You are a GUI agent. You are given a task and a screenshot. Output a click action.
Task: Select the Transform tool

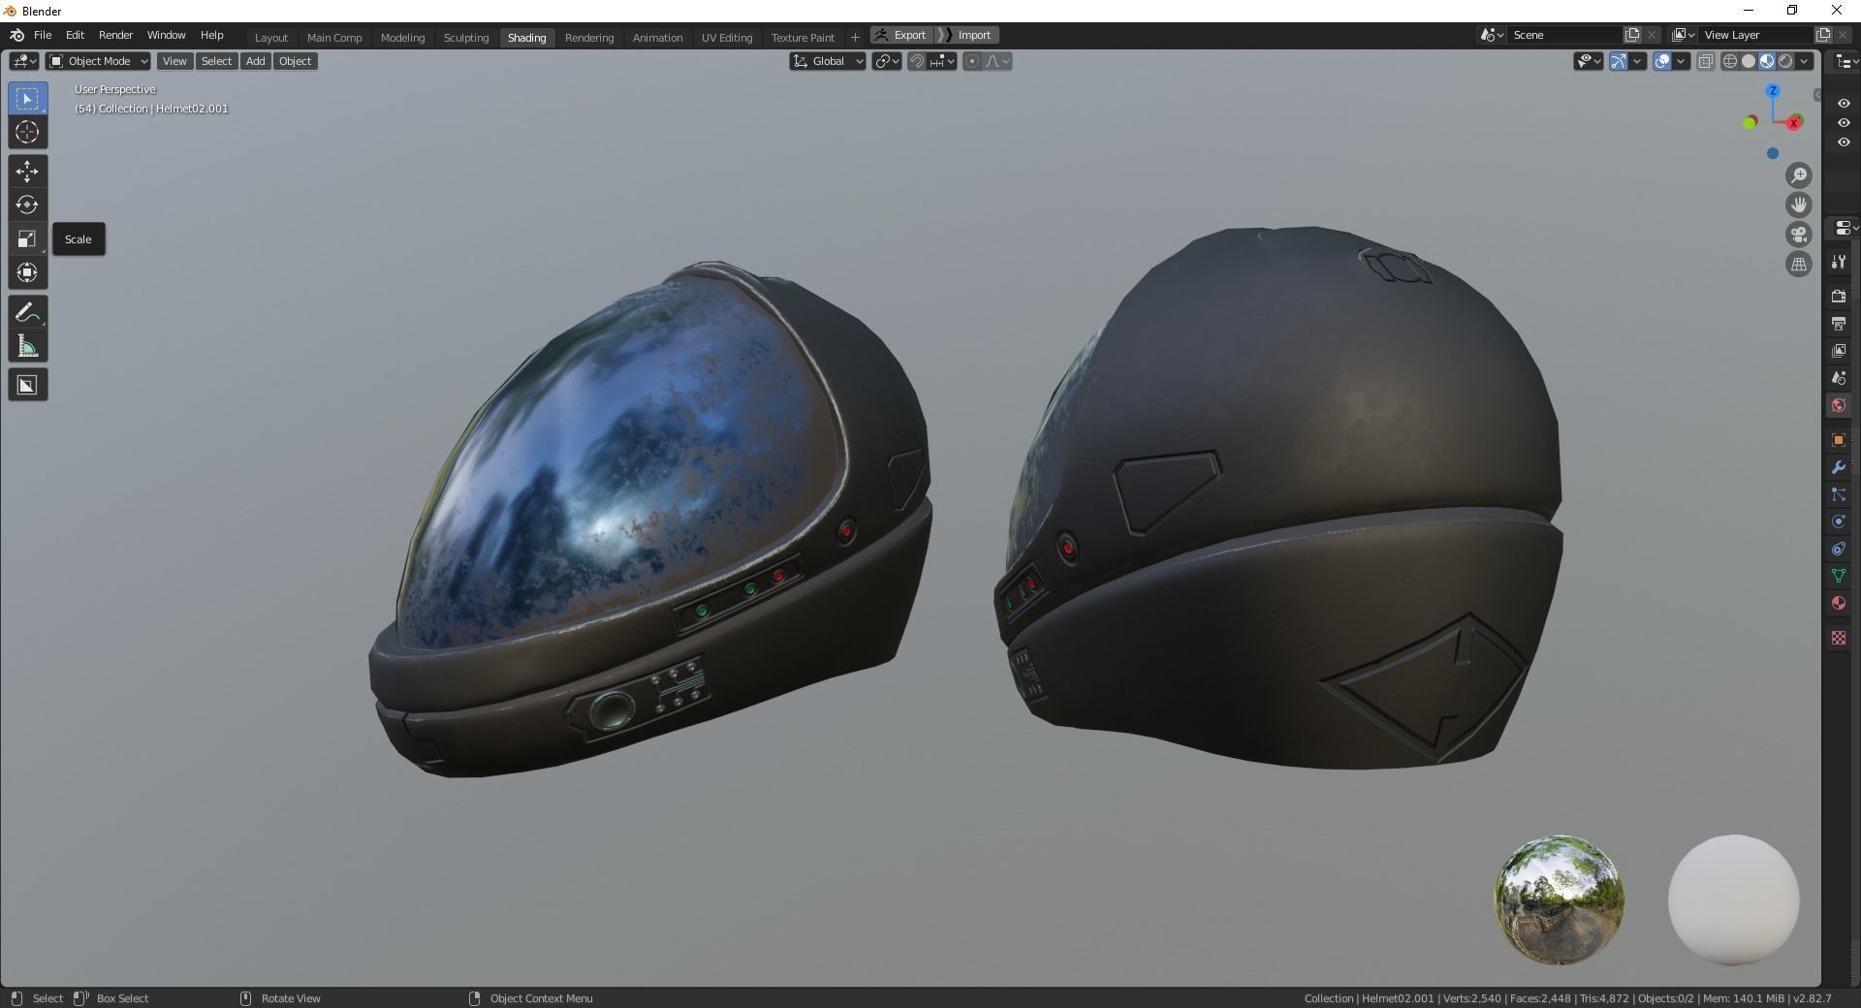[x=27, y=272]
